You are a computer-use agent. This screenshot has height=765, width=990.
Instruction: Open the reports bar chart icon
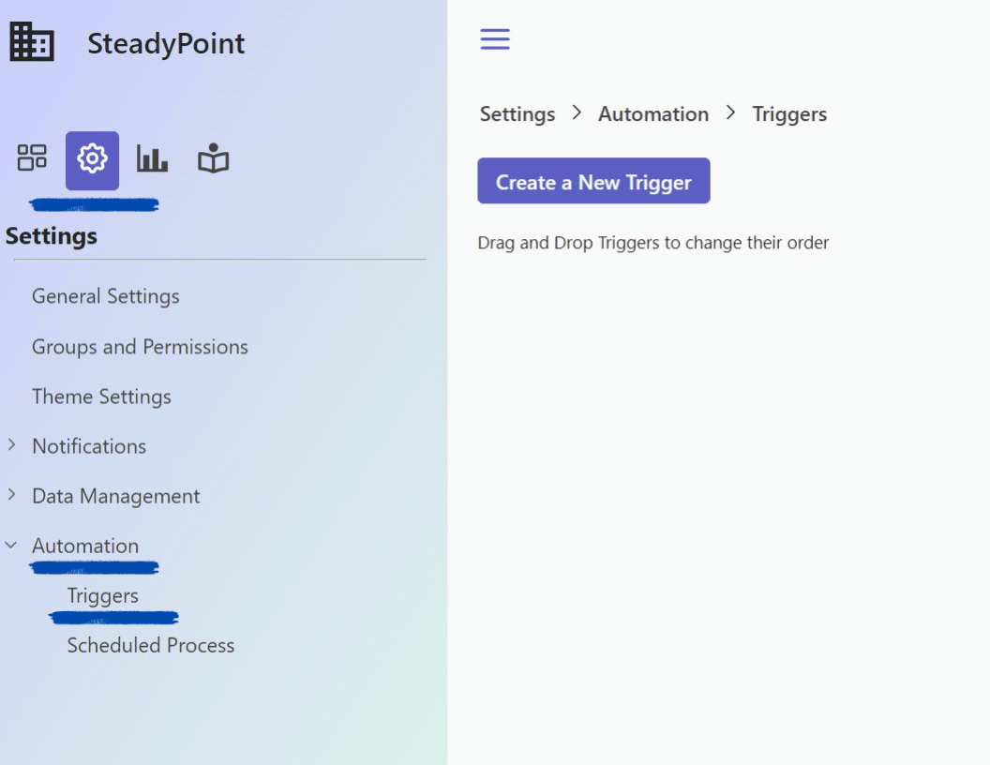(x=152, y=157)
